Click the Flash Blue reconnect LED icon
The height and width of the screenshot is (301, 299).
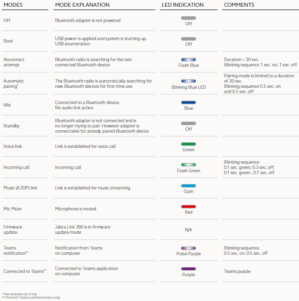pos(188,60)
